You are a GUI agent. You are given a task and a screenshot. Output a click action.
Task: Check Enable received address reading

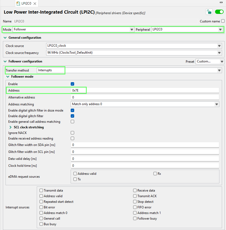click(x=73, y=138)
